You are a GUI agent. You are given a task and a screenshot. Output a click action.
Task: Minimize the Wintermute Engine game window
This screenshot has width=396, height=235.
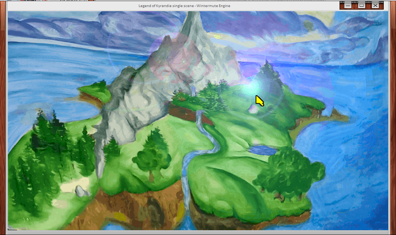(x=348, y=5)
